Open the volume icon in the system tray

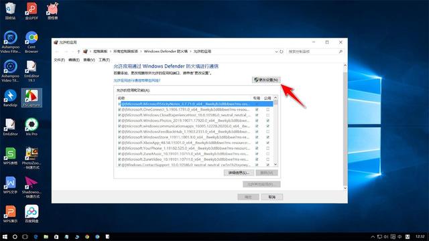(x=386, y=236)
